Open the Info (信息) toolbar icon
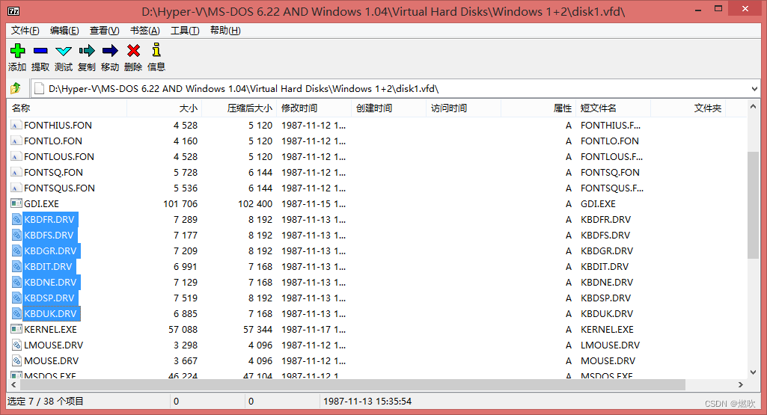 (x=156, y=50)
